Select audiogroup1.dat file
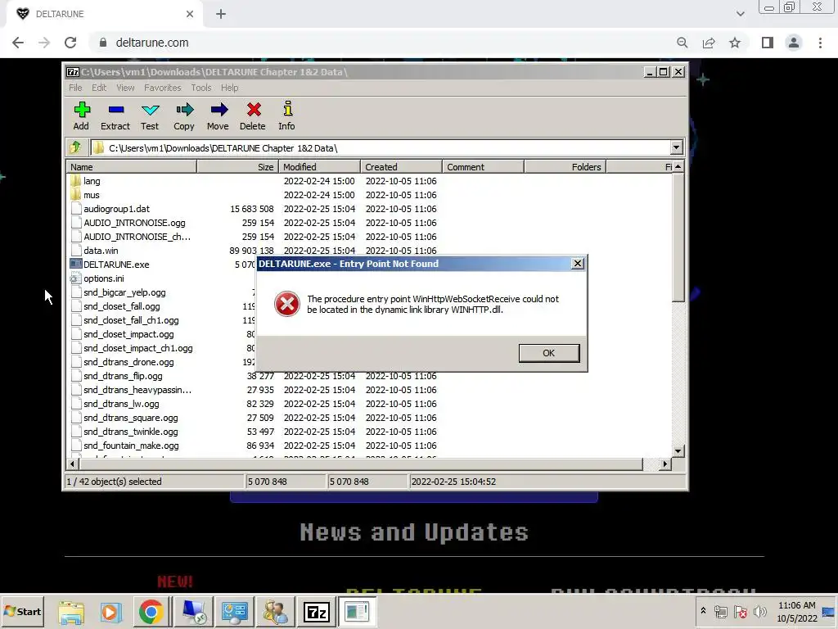This screenshot has width=838, height=629. tap(110, 209)
